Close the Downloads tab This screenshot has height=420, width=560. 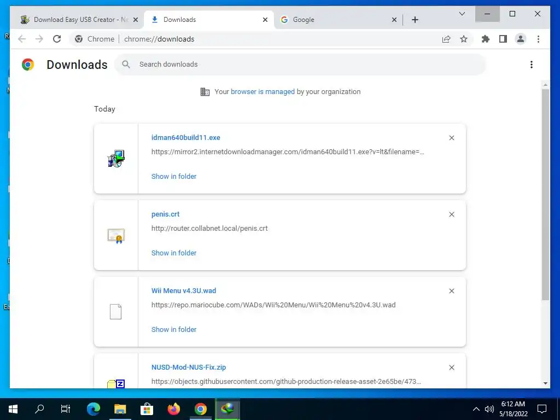coord(265,20)
